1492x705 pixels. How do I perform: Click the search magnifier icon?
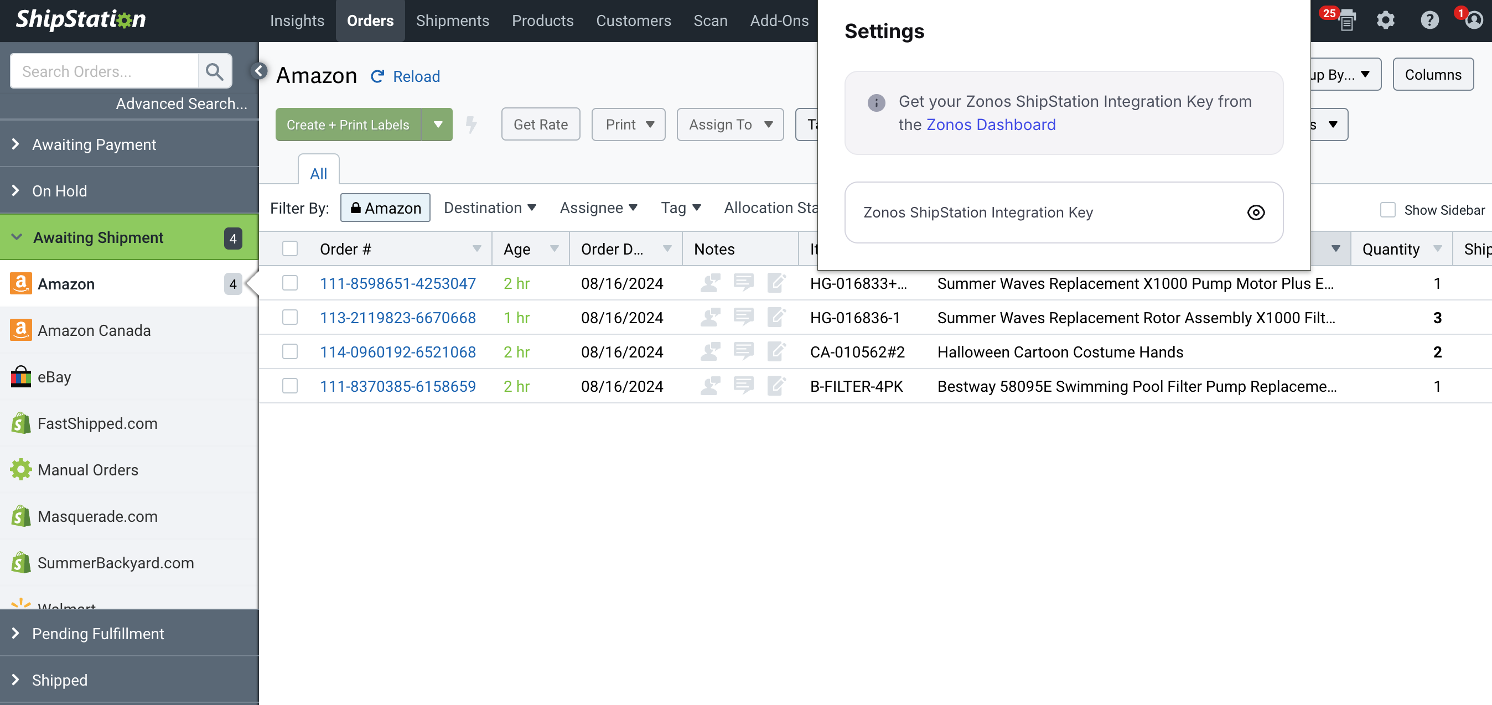point(214,71)
